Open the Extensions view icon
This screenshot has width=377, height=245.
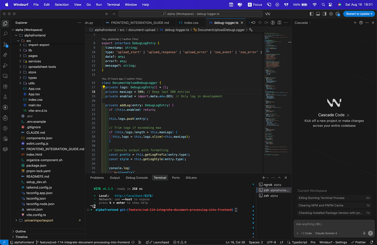click(x=5, y=87)
